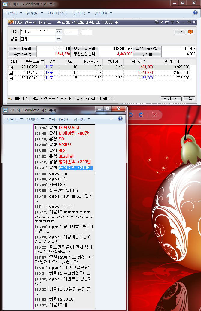Click the 주문가능총액 label button

(147, 49)
